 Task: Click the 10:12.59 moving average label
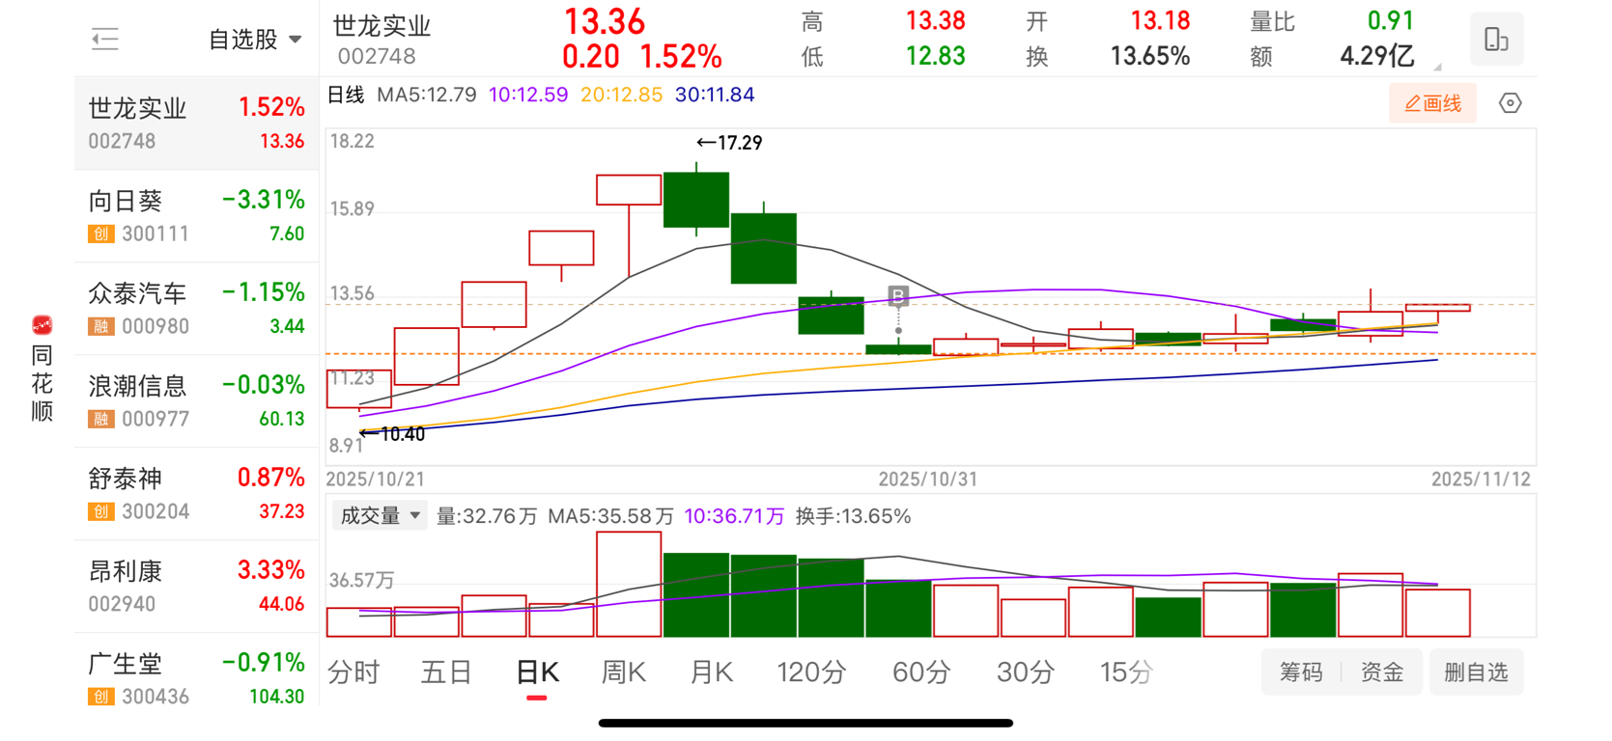528,95
